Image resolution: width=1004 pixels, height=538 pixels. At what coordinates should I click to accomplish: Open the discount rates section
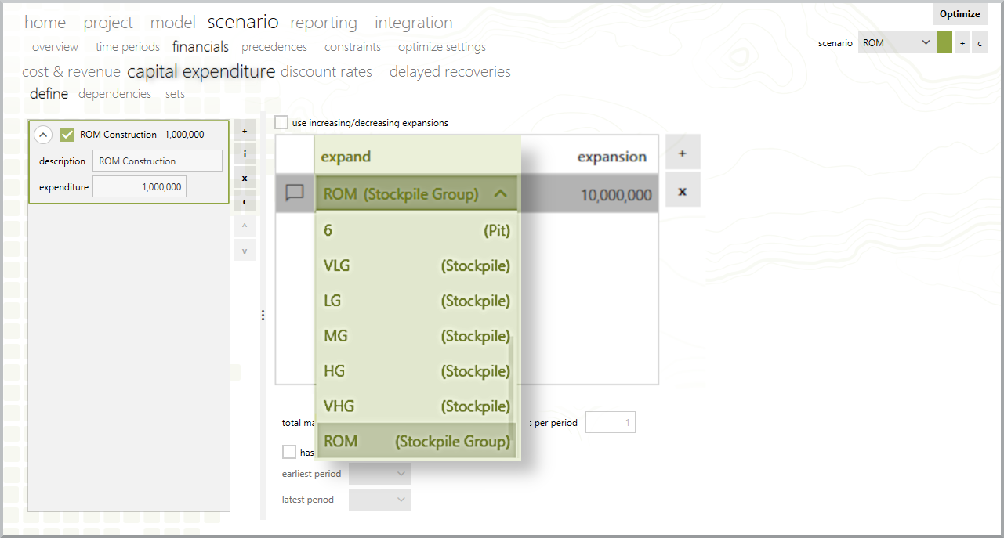pyautogui.click(x=326, y=72)
